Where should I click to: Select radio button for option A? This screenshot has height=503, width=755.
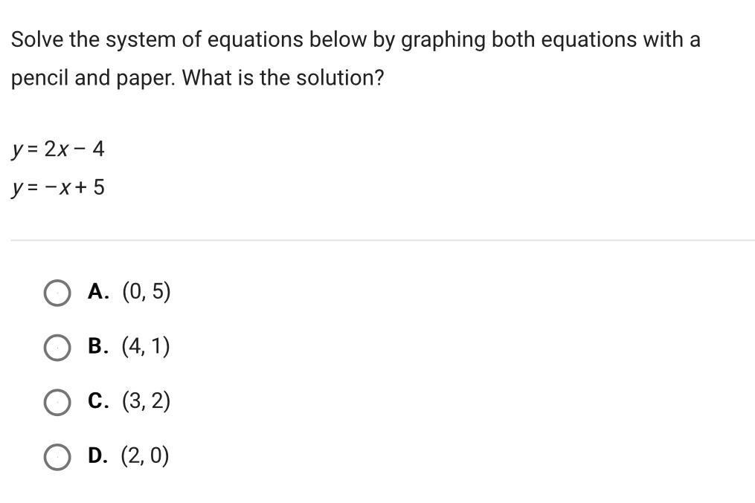pyautogui.click(x=57, y=293)
